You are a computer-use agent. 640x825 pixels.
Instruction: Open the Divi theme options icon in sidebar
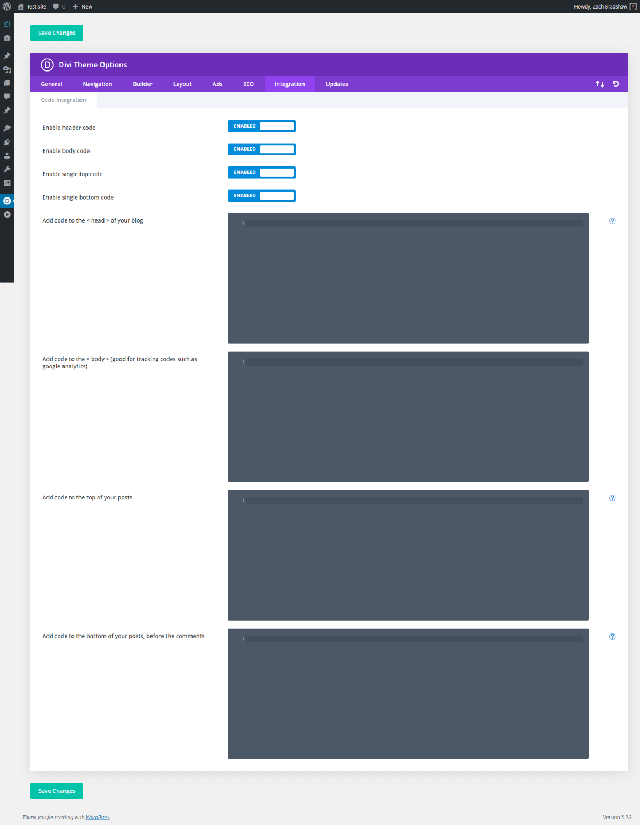(7, 201)
